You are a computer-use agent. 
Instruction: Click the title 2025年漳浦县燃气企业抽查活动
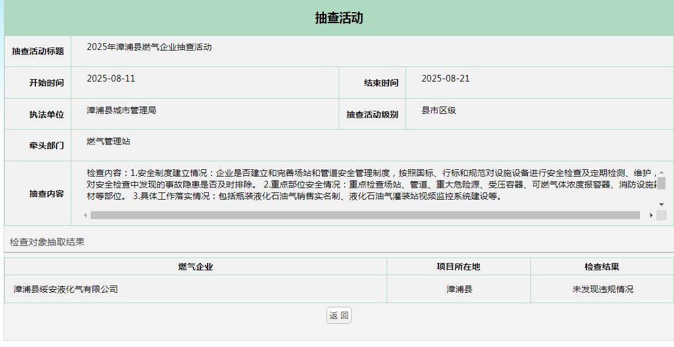(x=149, y=47)
